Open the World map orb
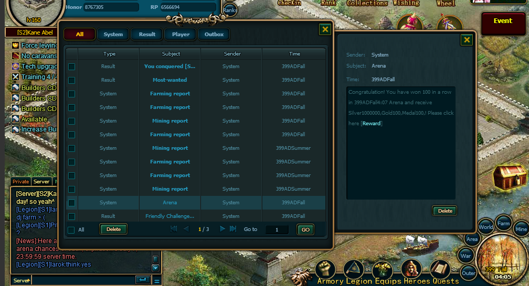Screen dimensions: 529x286 pyautogui.click(x=485, y=227)
